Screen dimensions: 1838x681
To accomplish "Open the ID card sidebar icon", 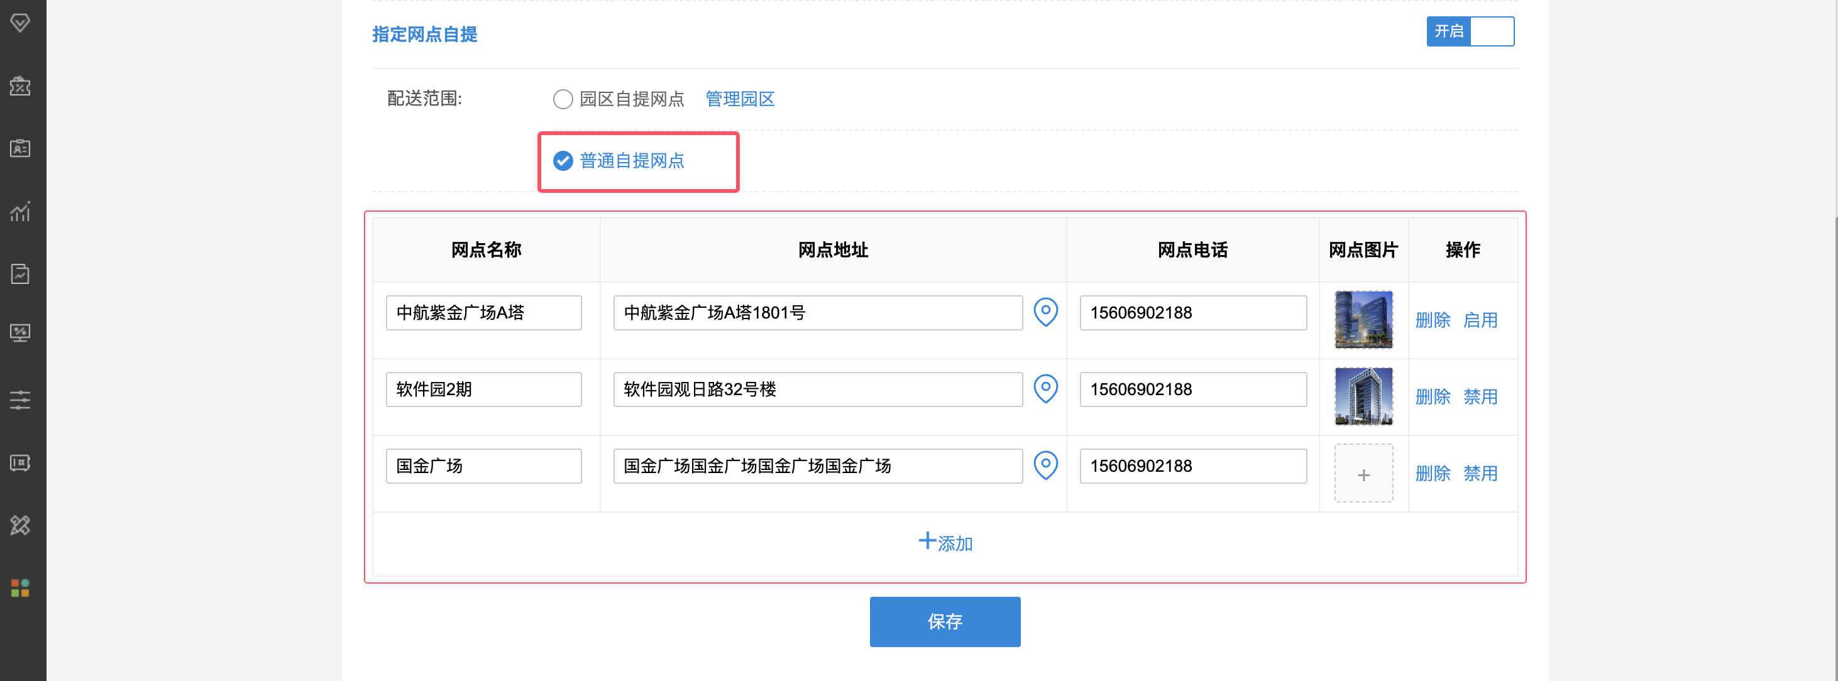I will [20, 148].
